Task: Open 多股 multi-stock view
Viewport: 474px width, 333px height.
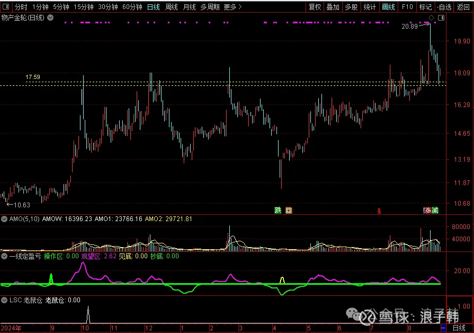Action: (351, 7)
